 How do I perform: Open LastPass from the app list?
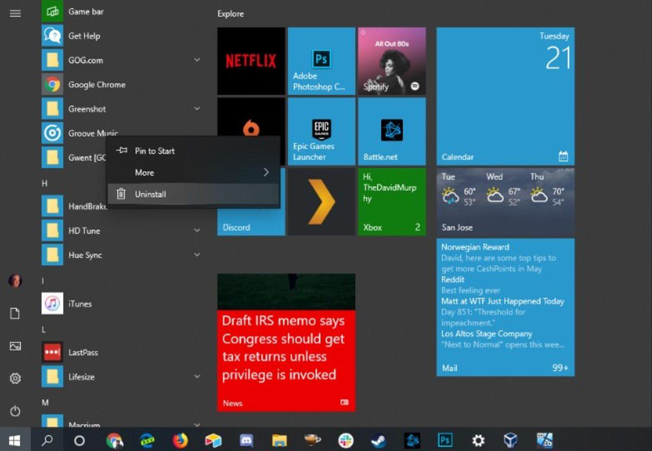(83, 352)
